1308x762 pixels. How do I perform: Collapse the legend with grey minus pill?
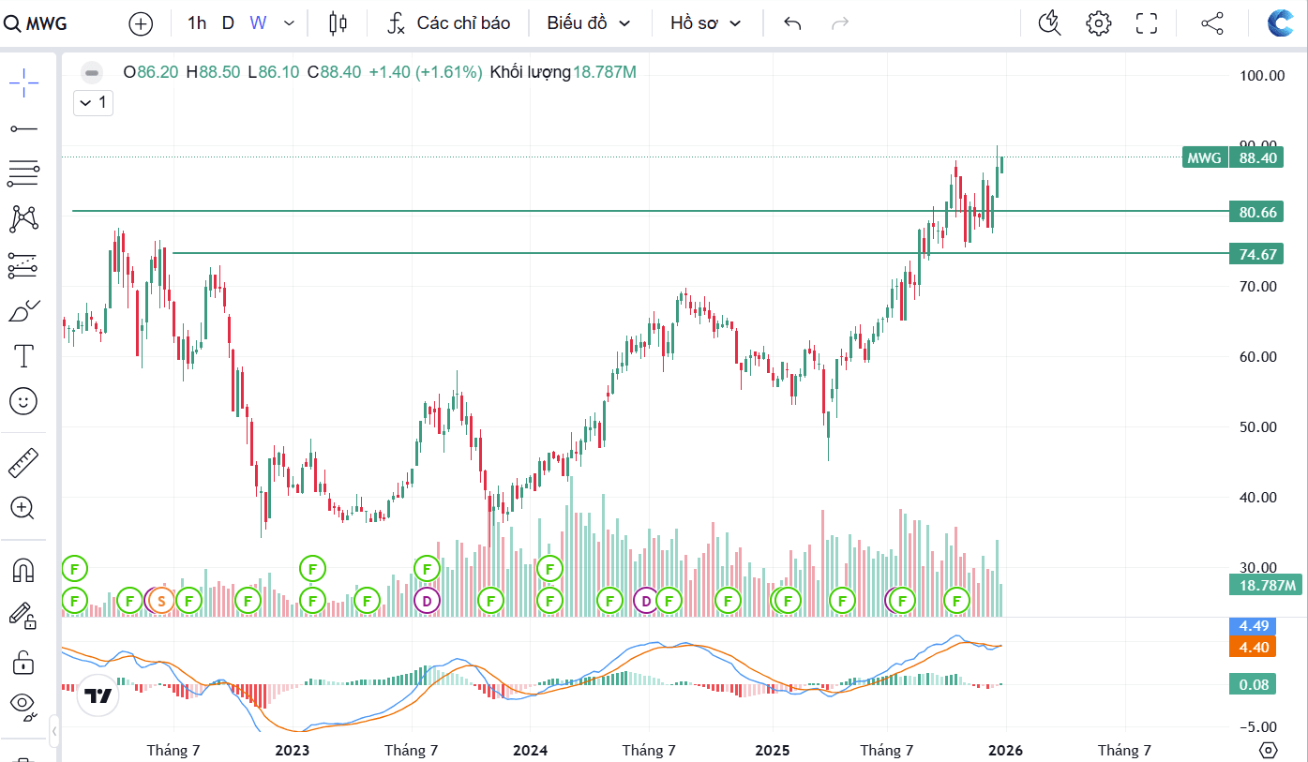point(91,72)
